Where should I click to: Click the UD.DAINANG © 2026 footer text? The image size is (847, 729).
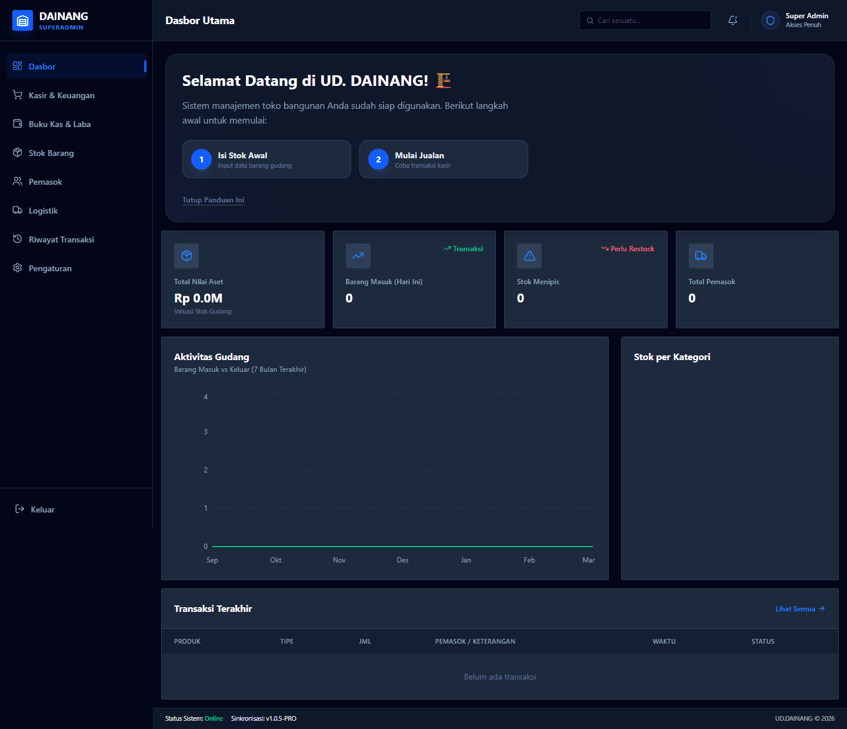(x=805, y=718)
